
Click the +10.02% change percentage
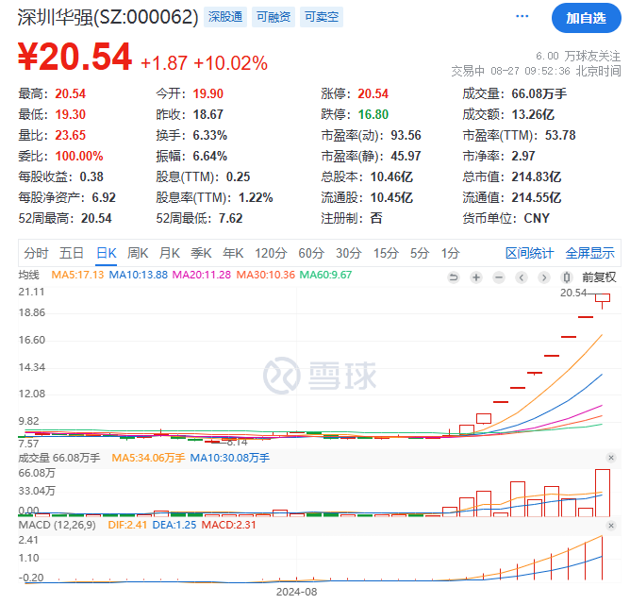[x=231, y=63]
